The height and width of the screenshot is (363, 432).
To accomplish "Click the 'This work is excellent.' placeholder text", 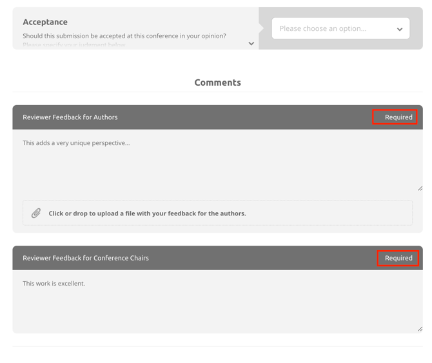I will 54,284.
